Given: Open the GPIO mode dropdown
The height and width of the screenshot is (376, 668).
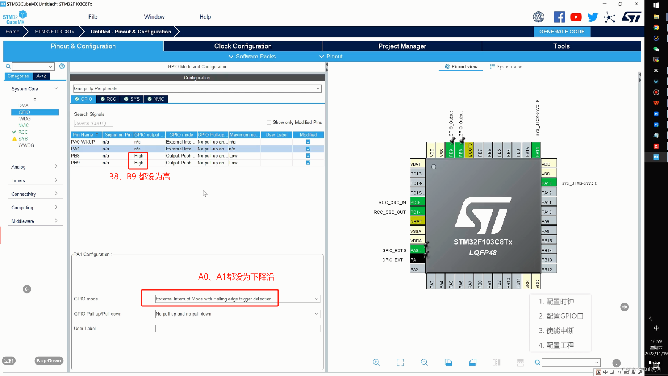Looking at the screenshot, I should [x=238, y=299].
